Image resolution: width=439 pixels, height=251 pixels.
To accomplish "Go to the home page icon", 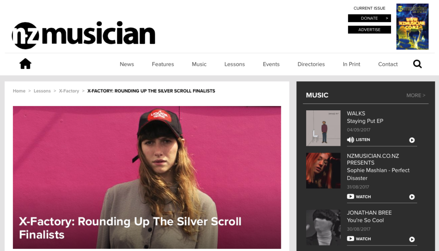I will [x=25, y=64].
